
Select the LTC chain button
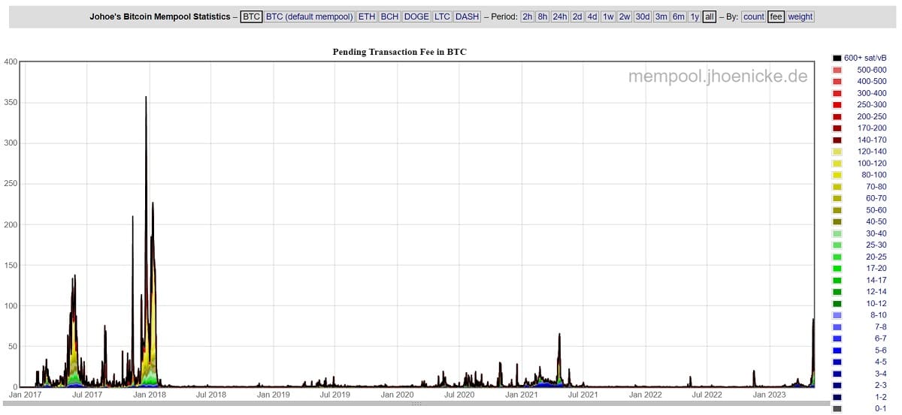[x=442, y=17]
